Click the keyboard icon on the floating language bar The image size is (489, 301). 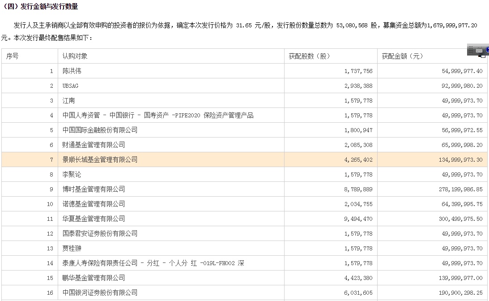coord(479,50)
